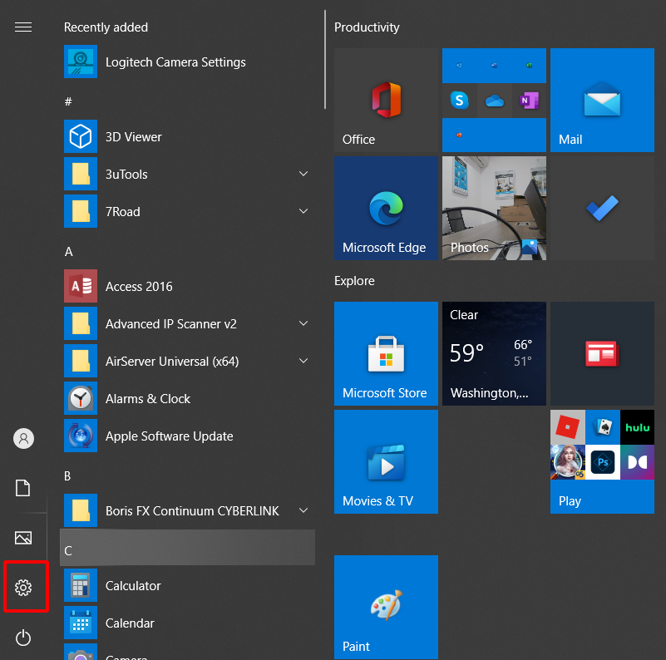Expand the Advanced IP Scanner v2 folder
This screenshot has height=660, width=666.
[303, 324]
